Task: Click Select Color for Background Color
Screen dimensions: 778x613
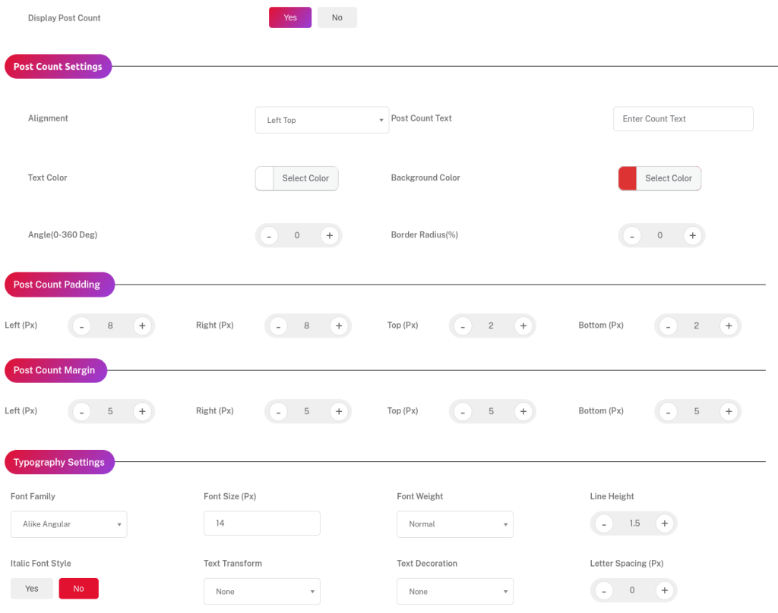Action: [669, 178]
